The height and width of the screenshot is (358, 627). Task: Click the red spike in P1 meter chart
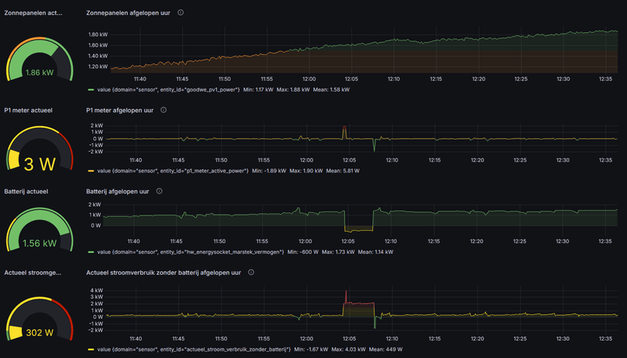tap(345, 131)
